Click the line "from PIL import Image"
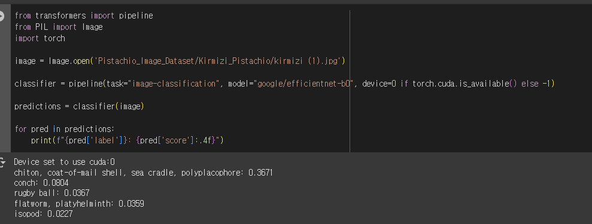The image size is (592, 224). pyautogui.click(x=59, y=27)
